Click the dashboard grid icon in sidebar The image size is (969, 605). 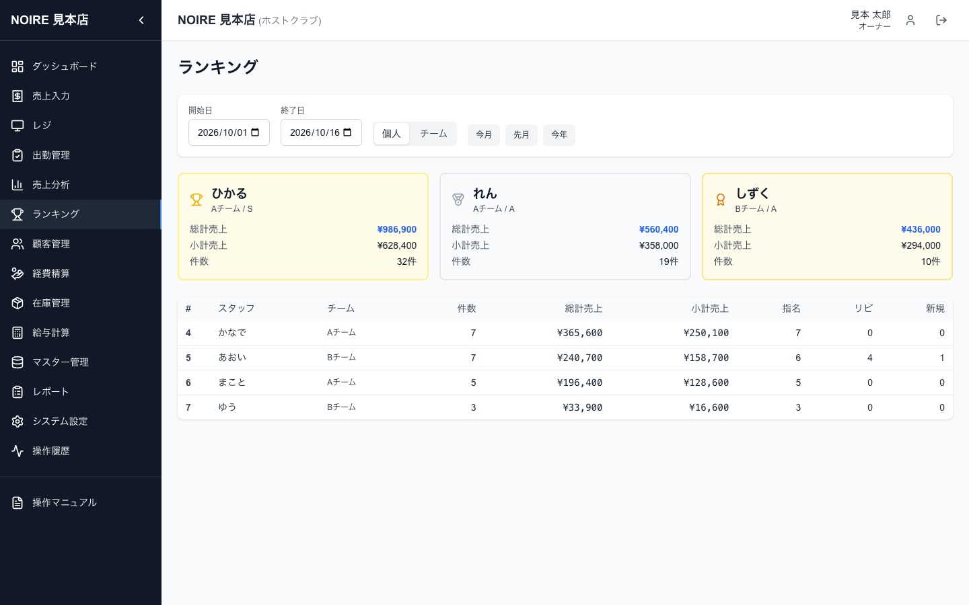[17, 67]
